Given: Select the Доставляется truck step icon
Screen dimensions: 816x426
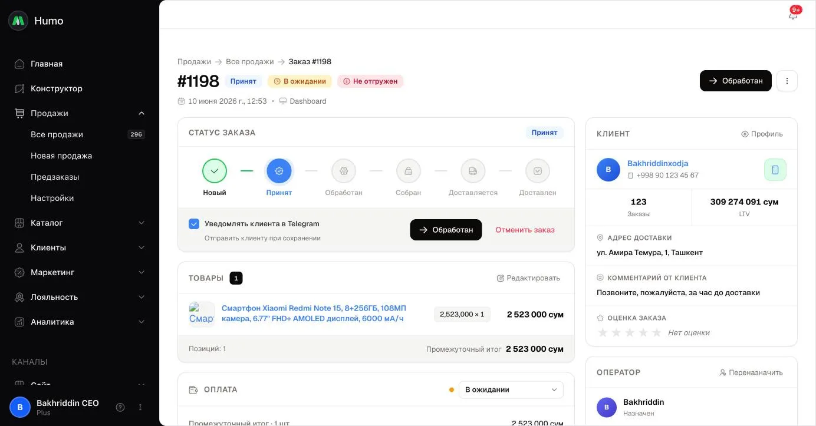Looking at the screenshot, I should point(473,171).
